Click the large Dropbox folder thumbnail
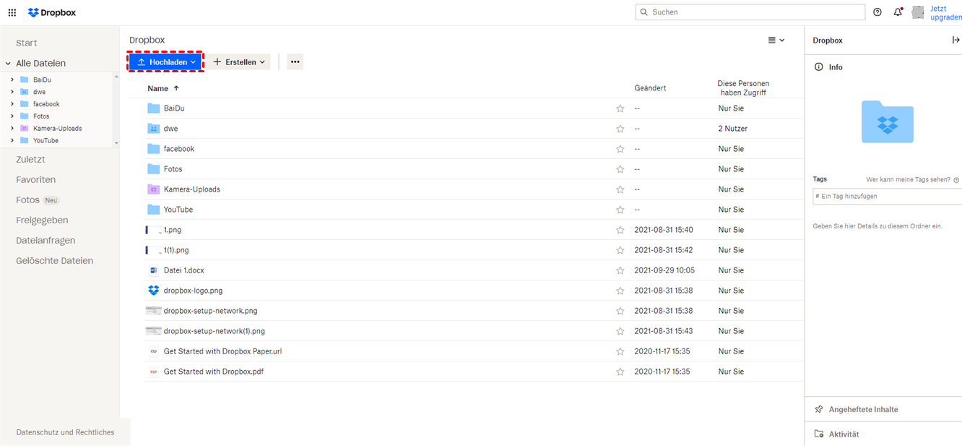This screenshot has width=962, height=446. (x=888, y=121)
